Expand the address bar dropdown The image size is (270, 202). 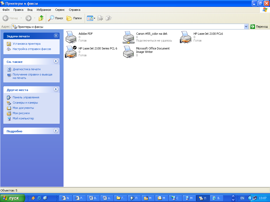tap(246, 27)
